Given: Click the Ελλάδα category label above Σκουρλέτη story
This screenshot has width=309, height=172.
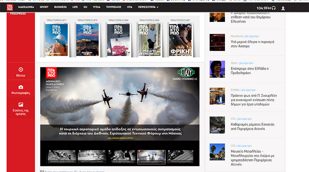Looking at the screenshot, I should point(235,90).
